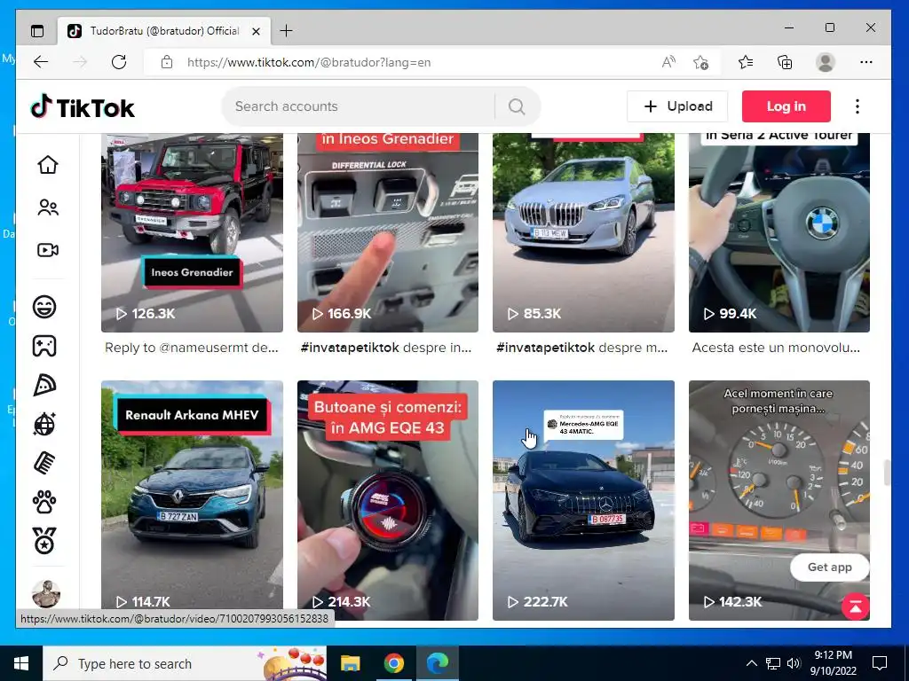View site information lock icon

pyautogui.click(x=167, y=62)
